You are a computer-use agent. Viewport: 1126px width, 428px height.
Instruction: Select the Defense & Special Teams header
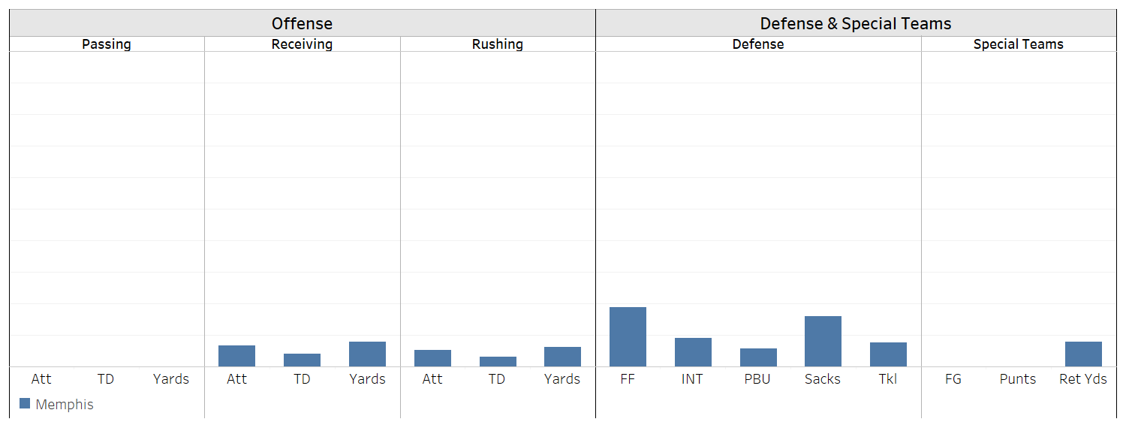[x=856, y=24]
